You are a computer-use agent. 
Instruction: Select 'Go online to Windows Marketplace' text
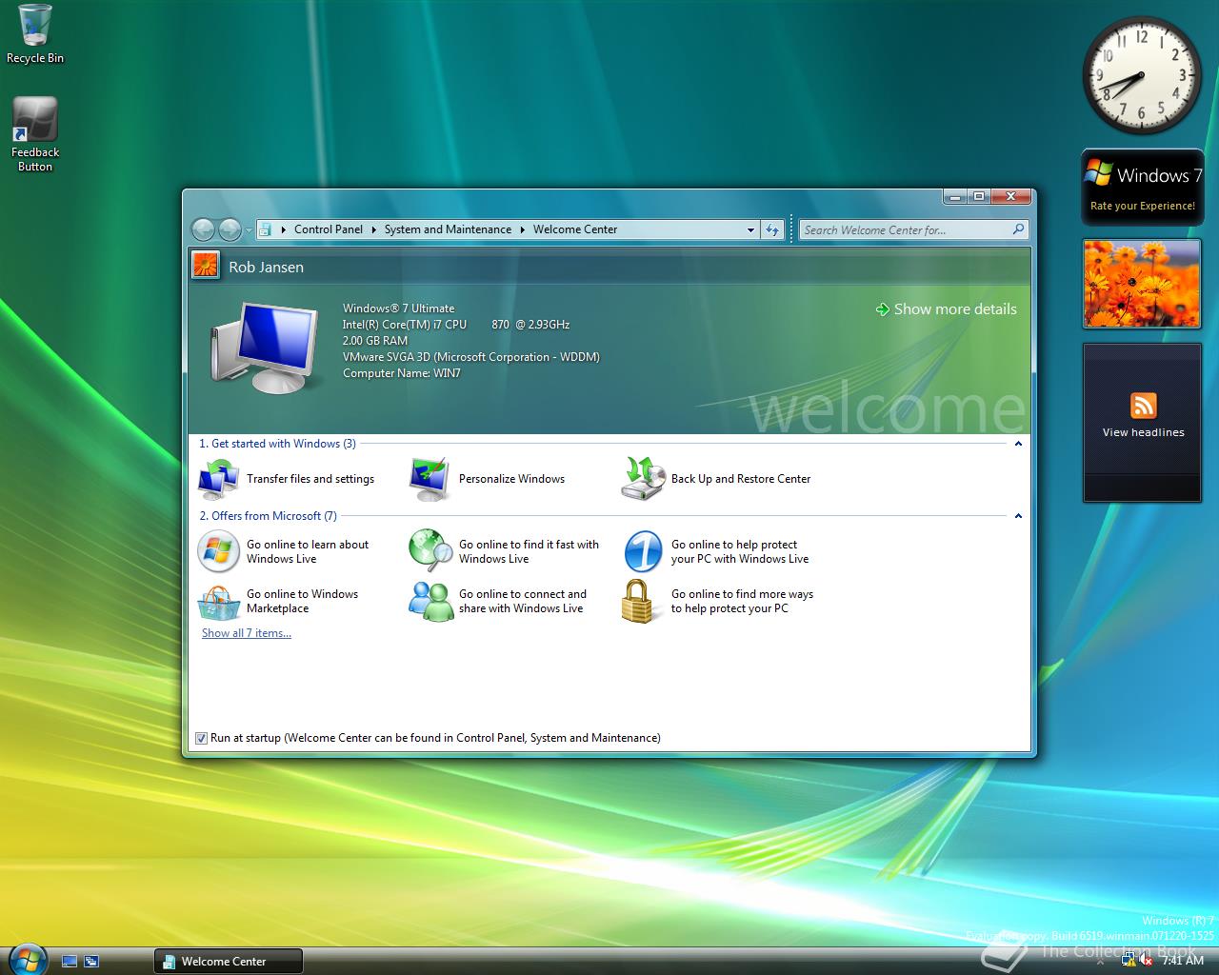click(x=302, y=601)
